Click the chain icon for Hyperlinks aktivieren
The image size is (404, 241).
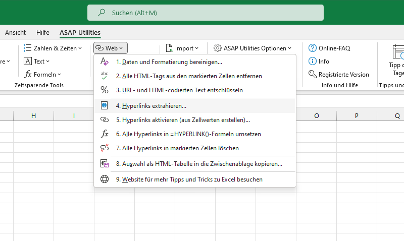pos(105,119)
